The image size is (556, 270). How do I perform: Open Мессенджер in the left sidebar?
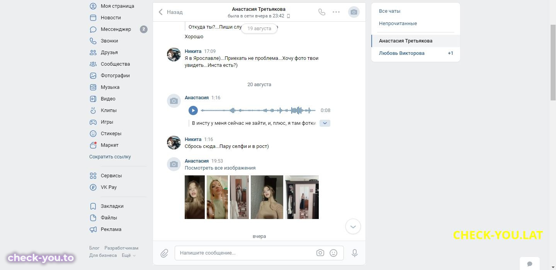pos(116,29)
